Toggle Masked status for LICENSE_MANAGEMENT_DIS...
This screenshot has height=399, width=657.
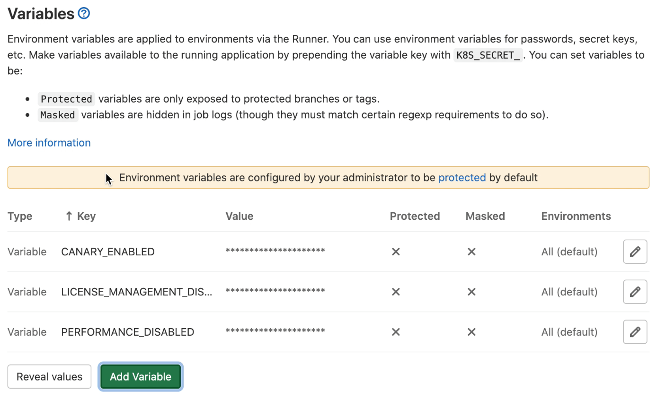point(471,292)
